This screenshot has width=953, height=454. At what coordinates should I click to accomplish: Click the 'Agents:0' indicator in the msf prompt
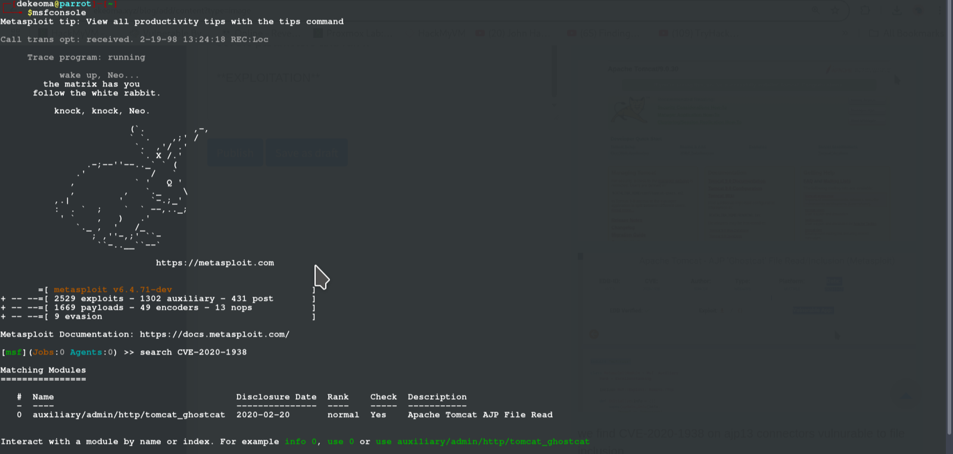(91, 352)
